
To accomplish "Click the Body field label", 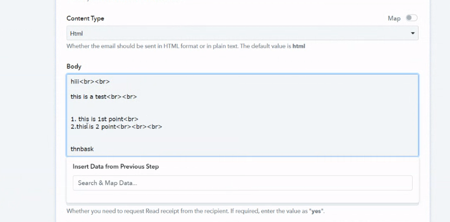I will click(x=74, y=66).
